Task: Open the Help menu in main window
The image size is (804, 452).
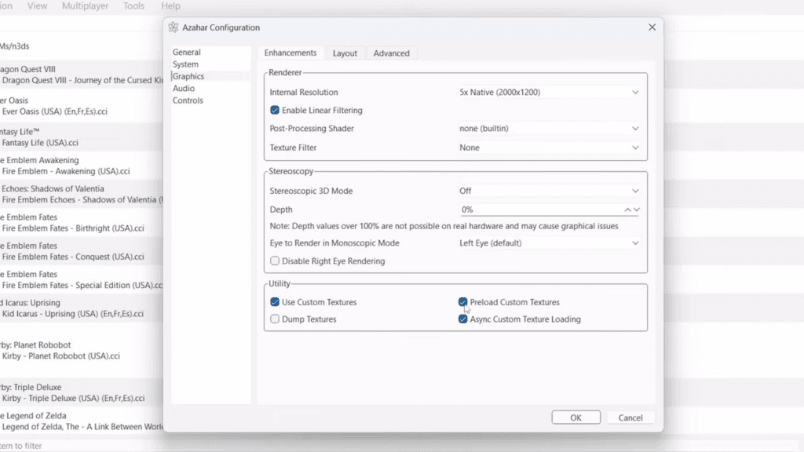Action: pyautogui.click(x=170, y=6)
